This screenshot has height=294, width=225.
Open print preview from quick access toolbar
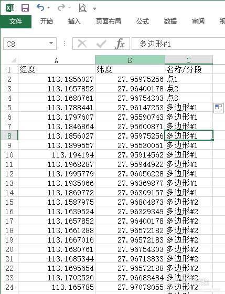[82, 8]
